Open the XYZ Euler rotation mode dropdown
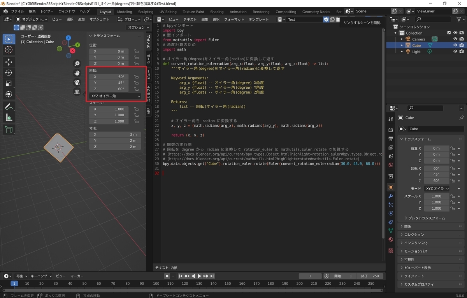Image resolution: width=467 pixels, height=298 pixels. point(116,96)
